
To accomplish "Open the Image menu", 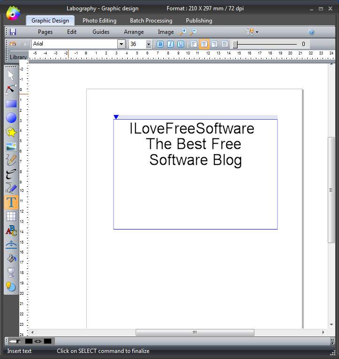I will [x=166, y=32].
